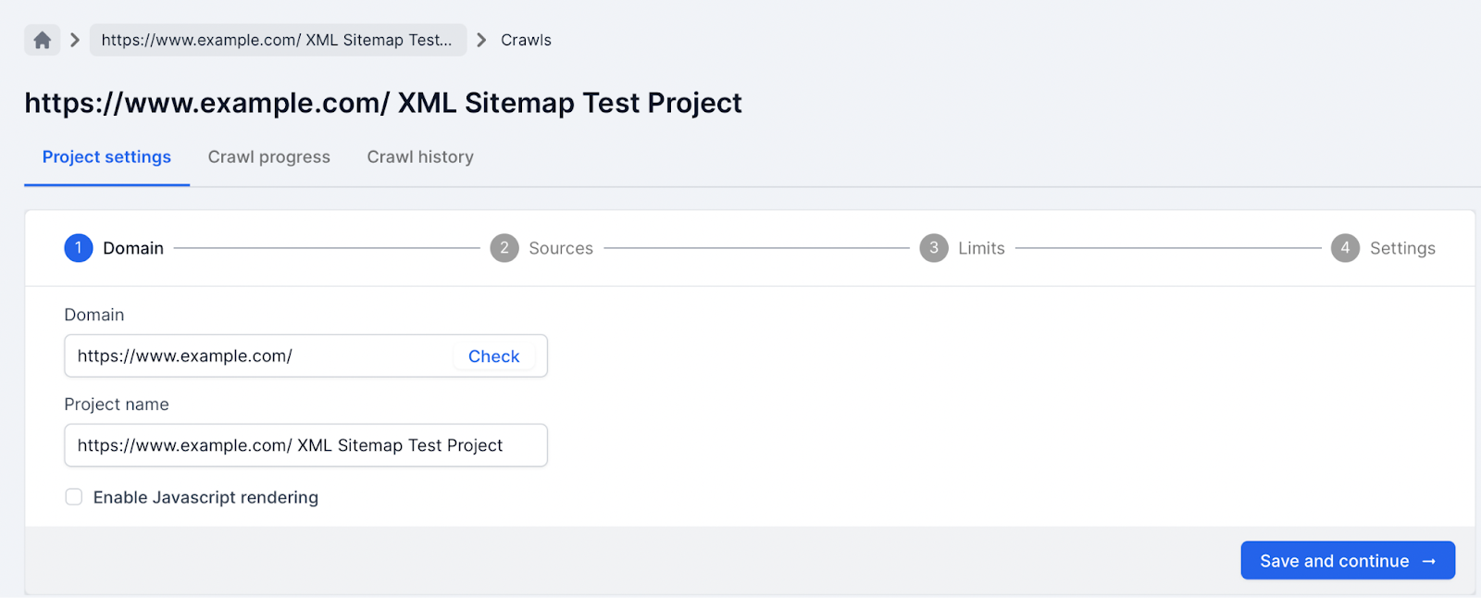Click the Crawls breadcrumb item

(526, 40)
